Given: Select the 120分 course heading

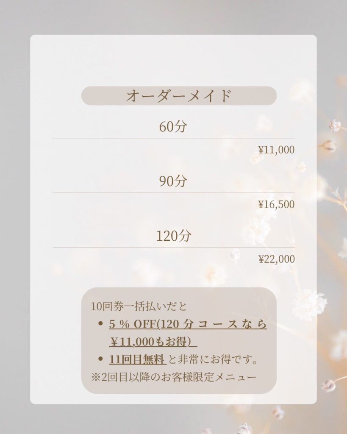Looking at the screenshot, I should [x=173, y=236].
